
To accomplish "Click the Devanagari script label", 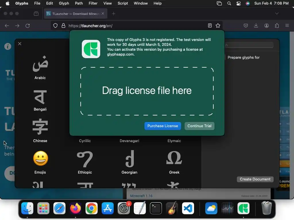I will pyautogui.click(x=129, y=141).
